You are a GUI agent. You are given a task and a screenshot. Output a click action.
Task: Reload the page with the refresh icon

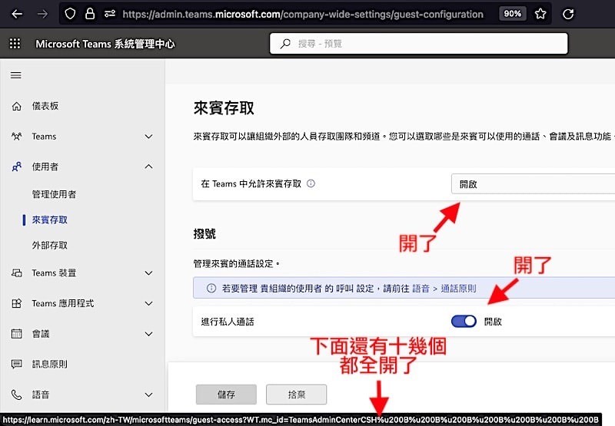tap(568, 14)
